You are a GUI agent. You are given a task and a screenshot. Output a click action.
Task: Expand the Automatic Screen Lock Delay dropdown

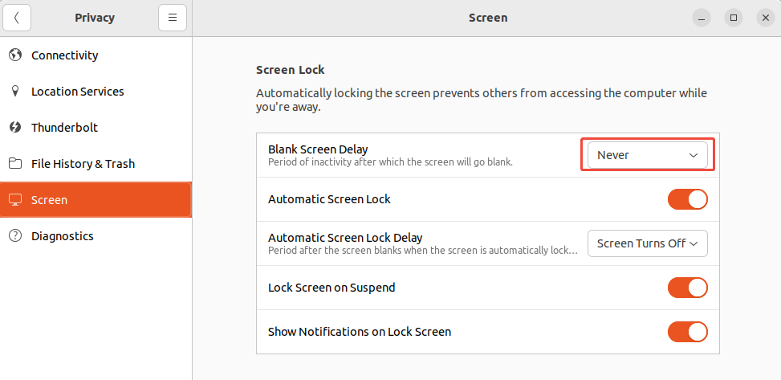tap(647, 243)
